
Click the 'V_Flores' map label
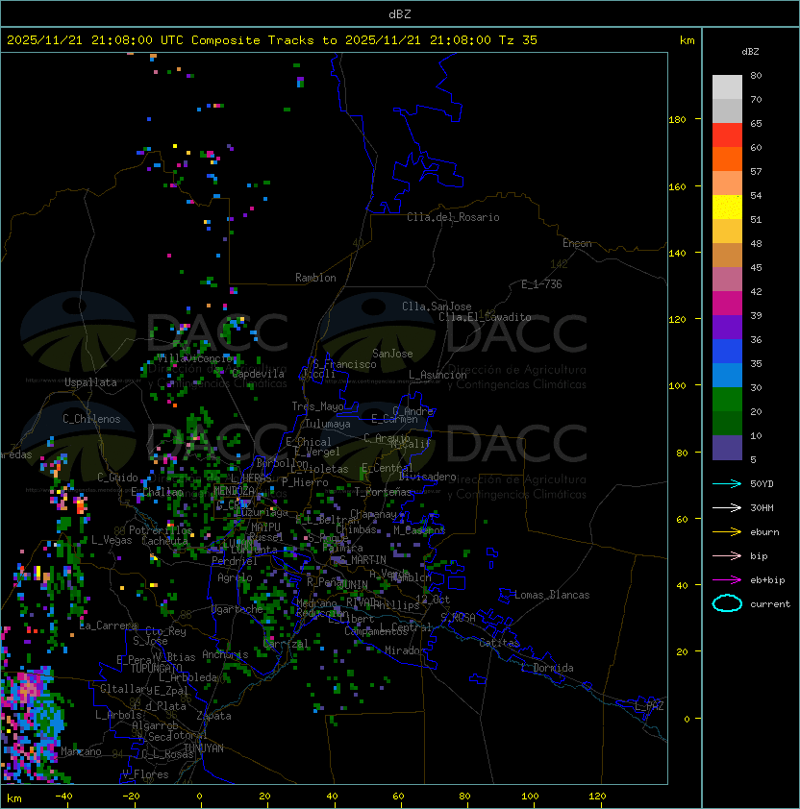tap(145, 774)
